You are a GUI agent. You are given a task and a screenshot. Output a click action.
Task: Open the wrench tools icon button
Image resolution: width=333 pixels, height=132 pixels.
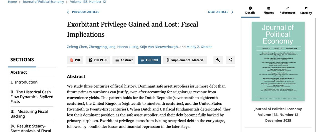(x=218, y=60)
